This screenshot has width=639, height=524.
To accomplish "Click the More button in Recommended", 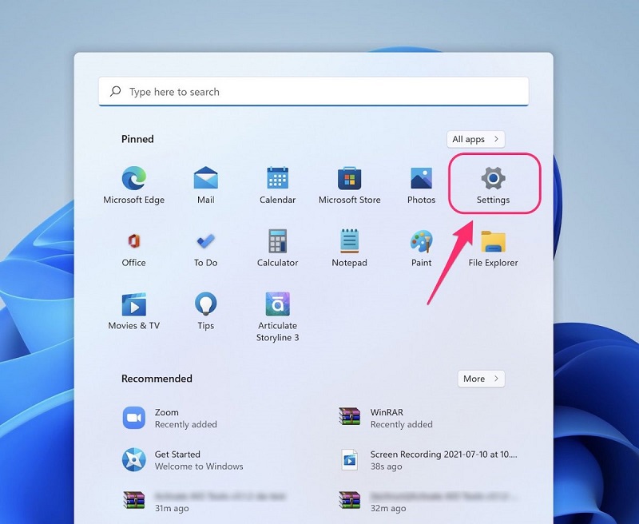I will click(481, 379).
